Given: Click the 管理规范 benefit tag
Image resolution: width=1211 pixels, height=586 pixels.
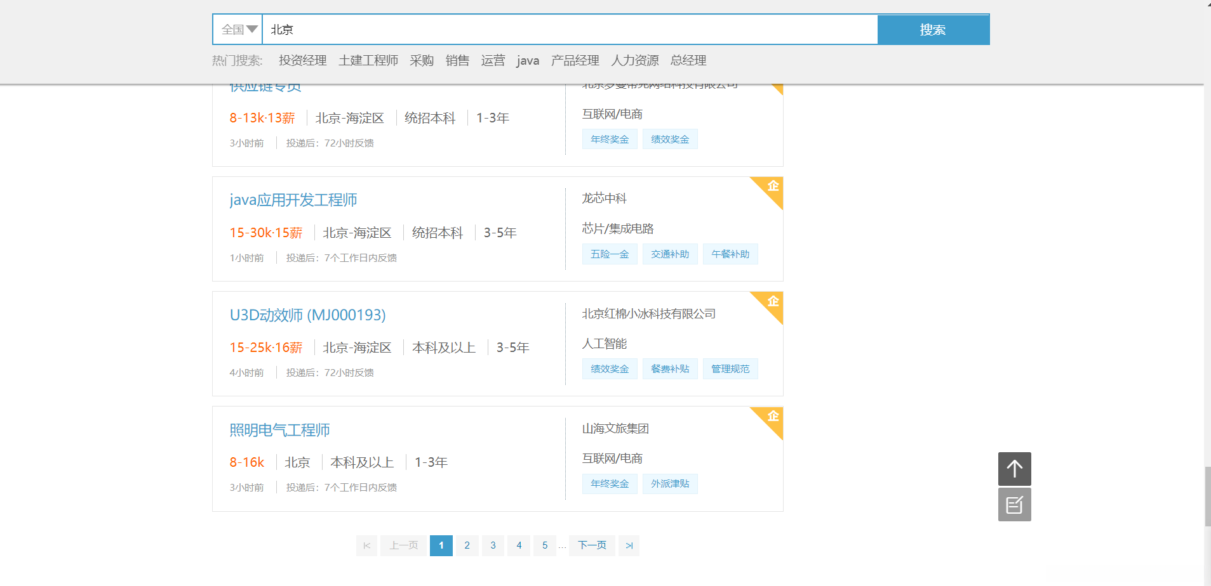Looking at the screenshot, I should [730, 369].
